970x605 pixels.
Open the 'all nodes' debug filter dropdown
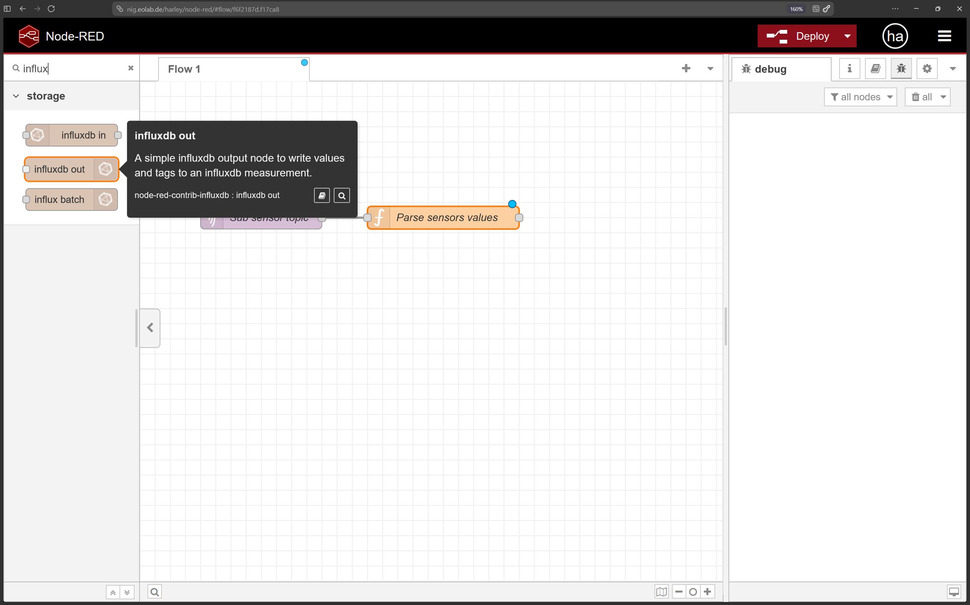pyautogui.click(x=861, y=97)
